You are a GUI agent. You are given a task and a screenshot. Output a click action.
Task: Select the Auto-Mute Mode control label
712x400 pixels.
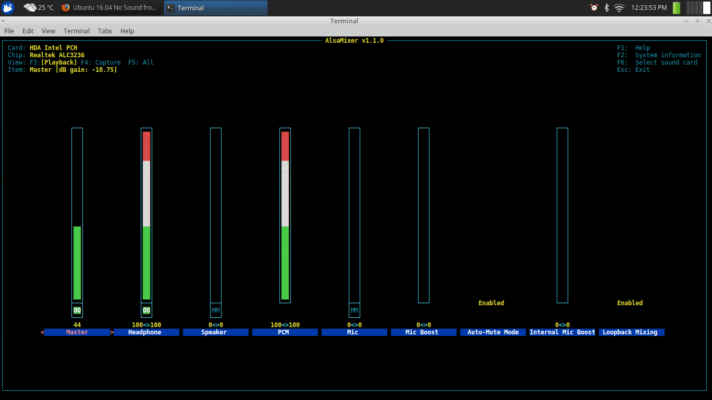click(x=493, y=332)
